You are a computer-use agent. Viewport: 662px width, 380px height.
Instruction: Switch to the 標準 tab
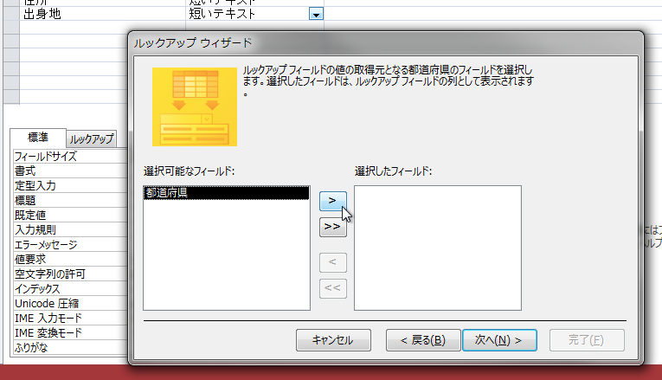pyautogui.click(x=38, y=138)
